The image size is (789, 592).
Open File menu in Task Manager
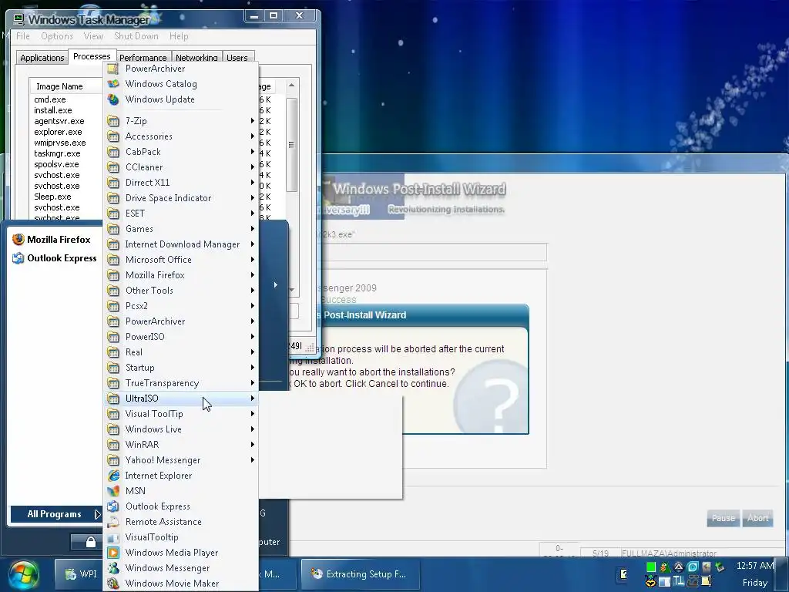(x=22, y=36)
